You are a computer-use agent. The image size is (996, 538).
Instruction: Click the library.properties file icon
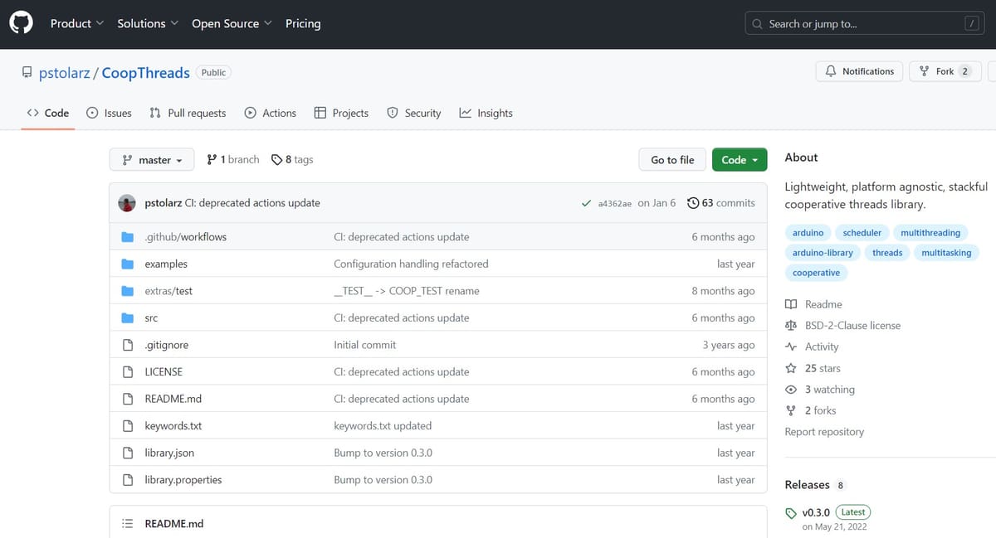[128, 480]
